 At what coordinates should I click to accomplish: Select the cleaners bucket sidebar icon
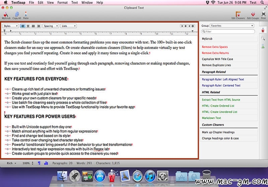[x=263, y=30]
